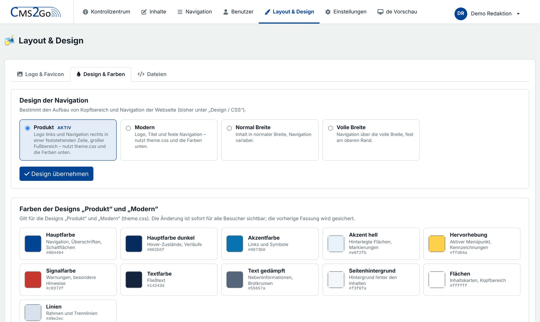Open the Textfarbe dark swatch
Viewport: 540px width, 322px height.
(134, 280)
